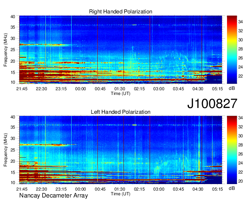The height and width of the screenshot is (200, 247).
Task: Click the 40 MHz tick of Right Handed plot
Action: [13, 17]
